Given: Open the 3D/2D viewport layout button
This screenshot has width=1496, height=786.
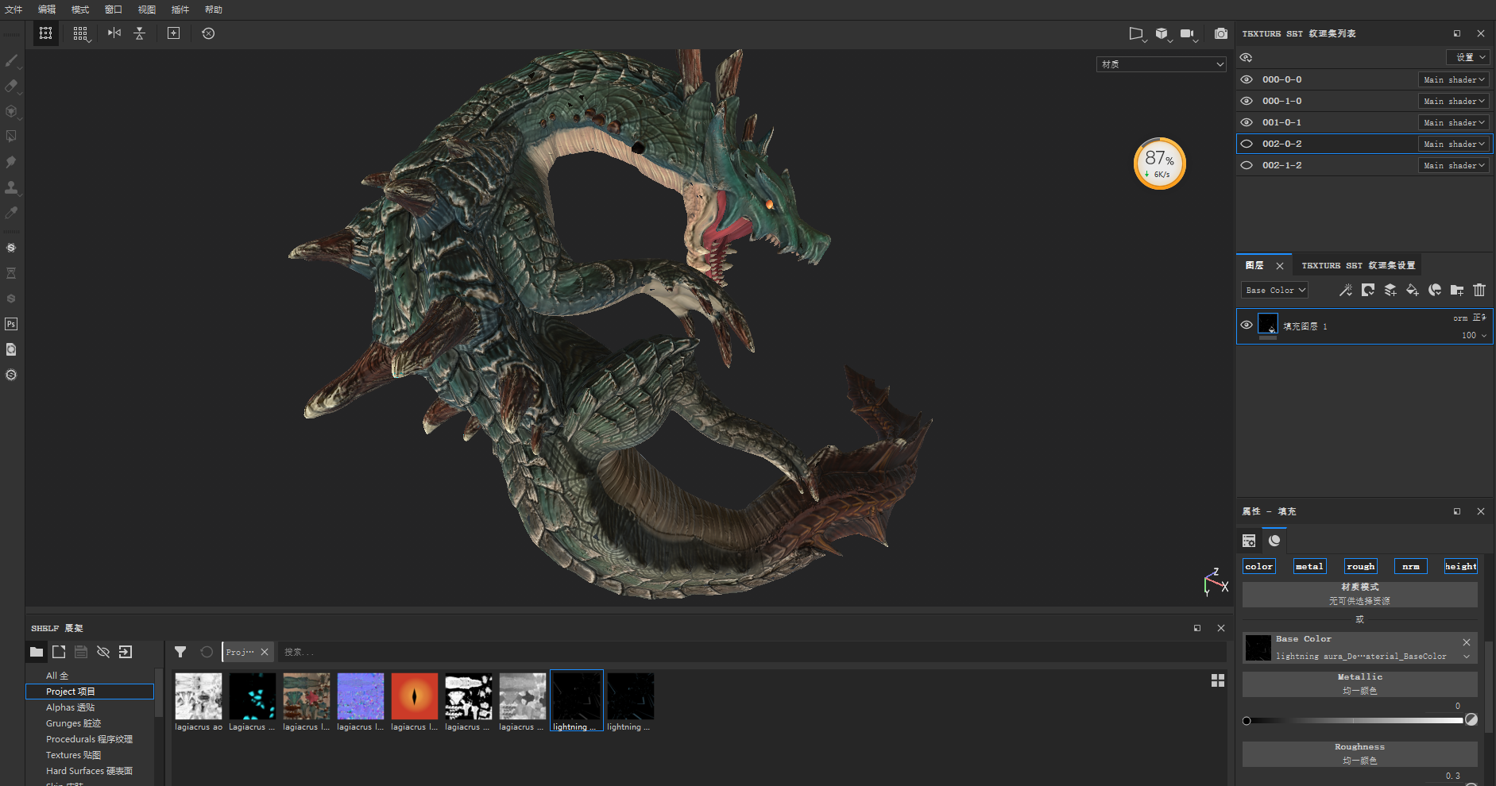Looking at the screenshot, I should point(46,33).
